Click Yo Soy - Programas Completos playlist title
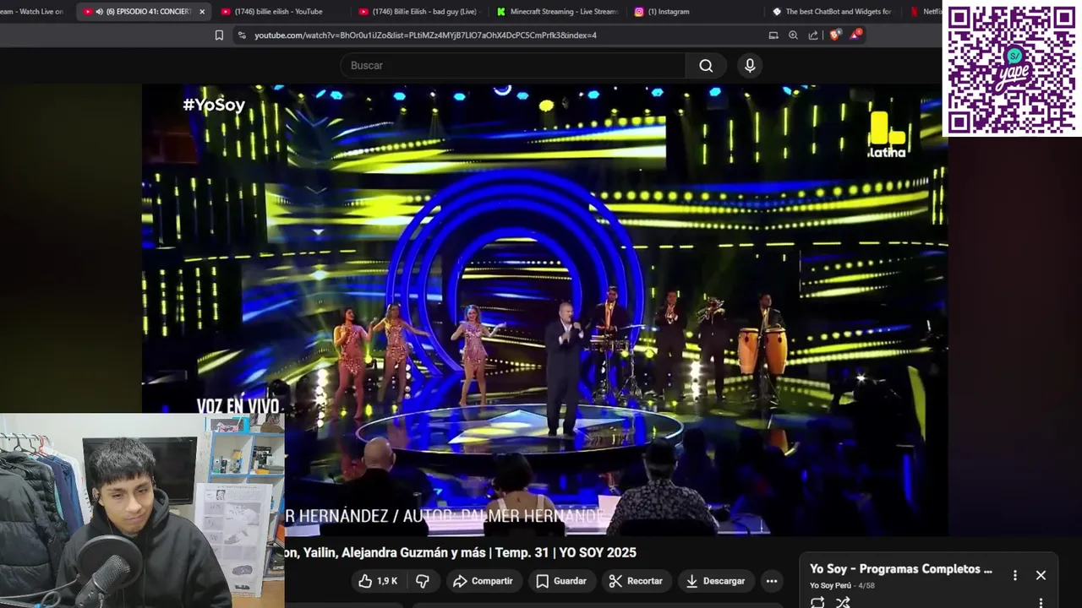 pyautogui.click(x=901, y=569)
